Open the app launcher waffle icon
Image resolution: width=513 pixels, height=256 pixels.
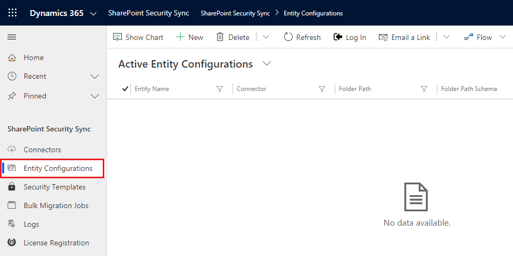12,13
